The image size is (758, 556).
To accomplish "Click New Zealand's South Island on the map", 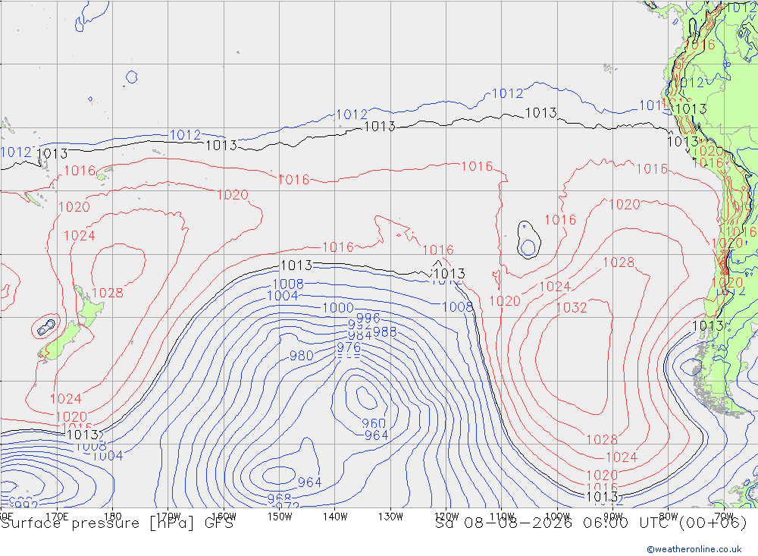I will (x=61, y=341).
